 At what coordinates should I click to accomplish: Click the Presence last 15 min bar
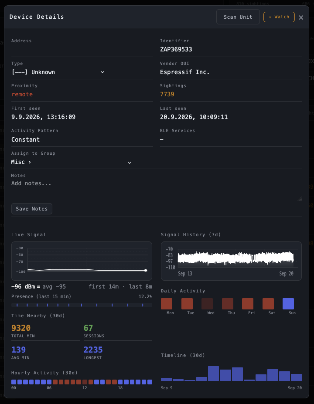coord(82,305)
